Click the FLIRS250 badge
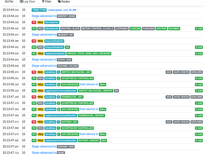 pyautogui.click(x=135, y=29)
